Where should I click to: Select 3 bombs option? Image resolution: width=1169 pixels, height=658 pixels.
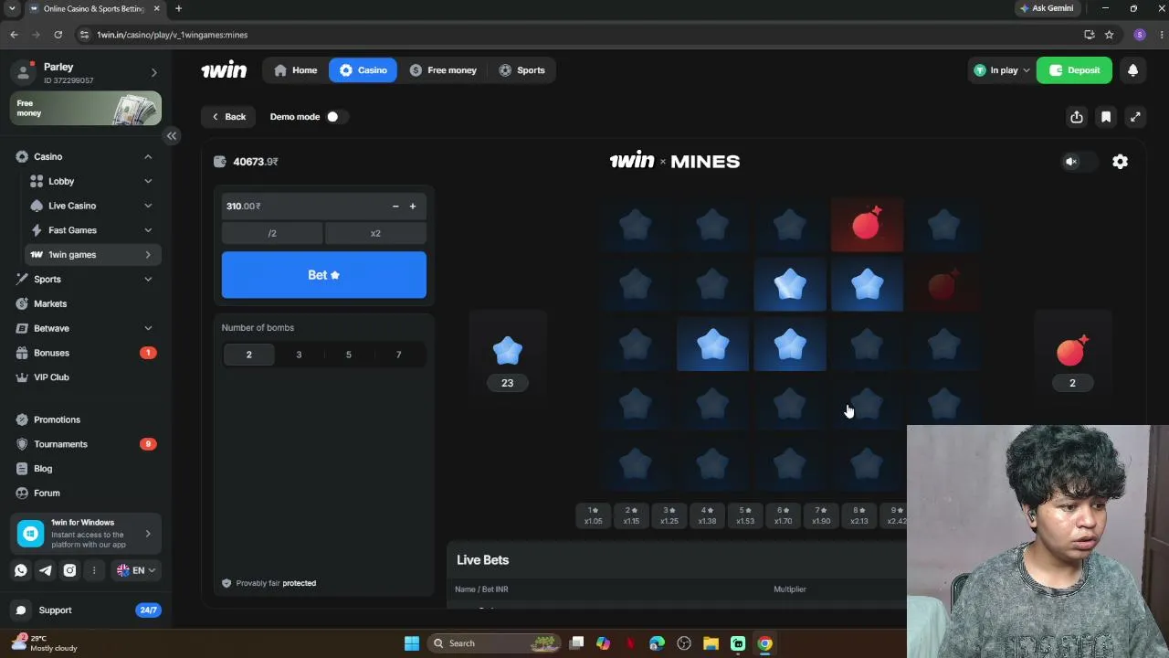[299, 355]
